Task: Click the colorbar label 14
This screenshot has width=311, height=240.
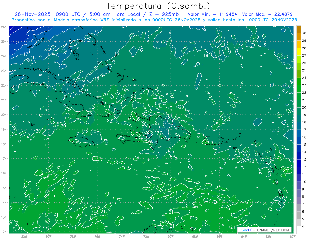Action: click(304, 152)
